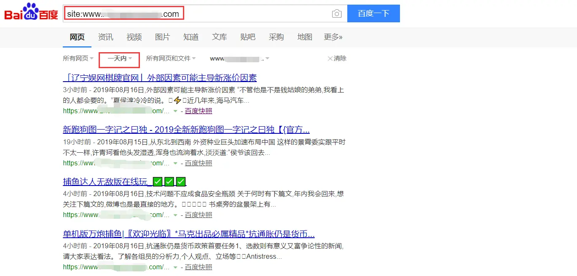Image resolution: width=577 pixels, height=276 pixels.
Task: Expand URL arrow under 捕鱼达人 result
Action: (175, 215)
